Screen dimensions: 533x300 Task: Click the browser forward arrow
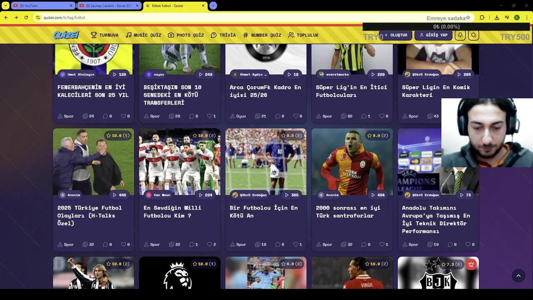[x=16, y=17]
